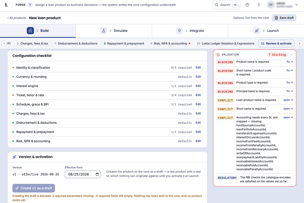Edit Repayment & prepayment checklist row

198,132
